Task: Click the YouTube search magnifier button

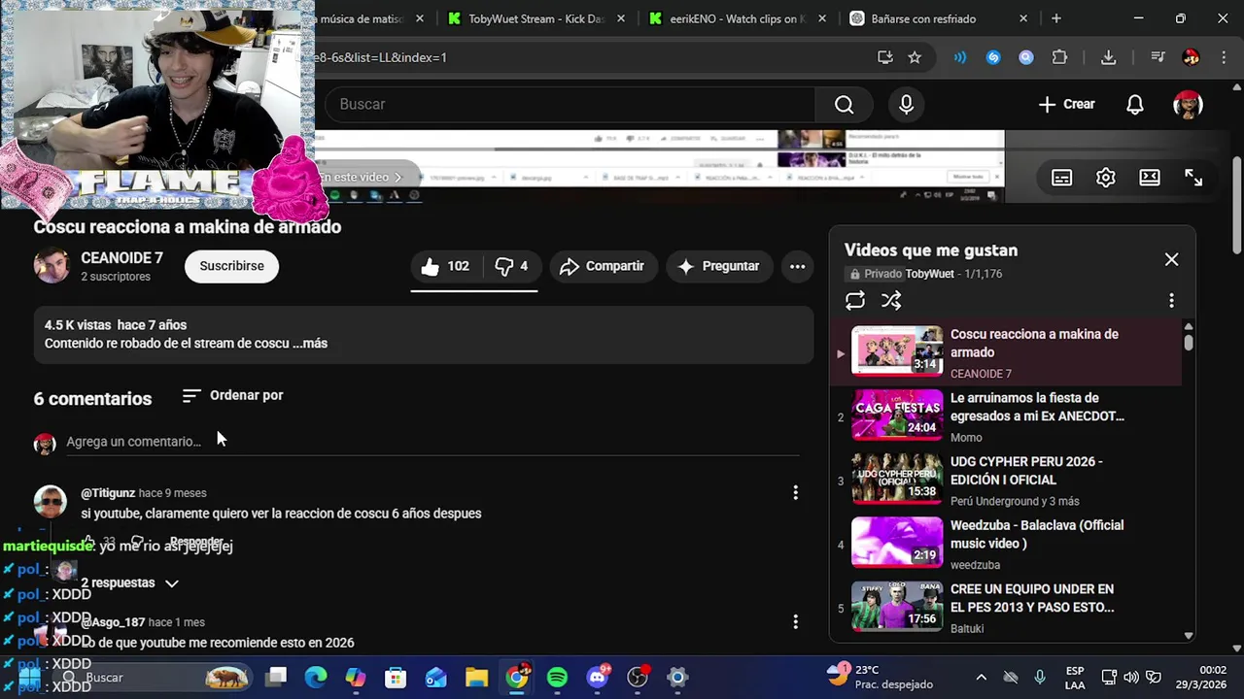Action: pyautogui.click(x=844, y=105)
